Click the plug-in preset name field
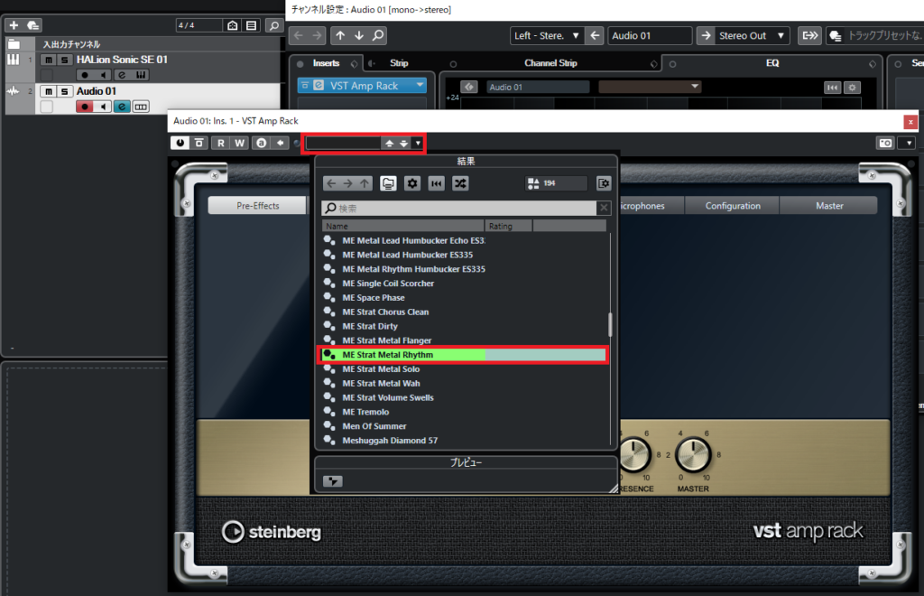 tap(343, 143)
